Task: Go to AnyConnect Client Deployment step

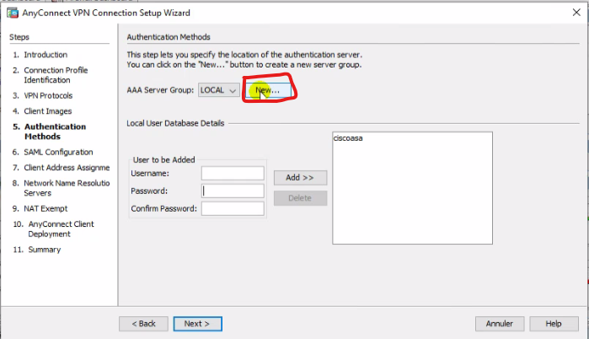Action: tap(61, 229)
